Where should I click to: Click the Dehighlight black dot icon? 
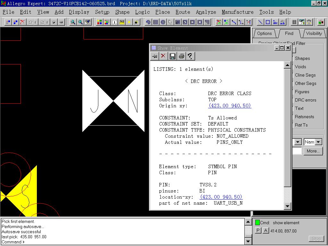136,22
